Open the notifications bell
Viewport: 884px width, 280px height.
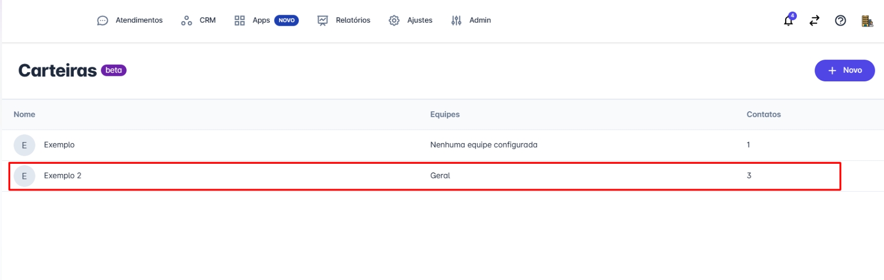pos(788,21)
